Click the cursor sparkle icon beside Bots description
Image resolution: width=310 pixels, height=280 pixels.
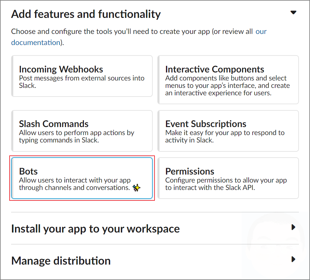point(137,187)
